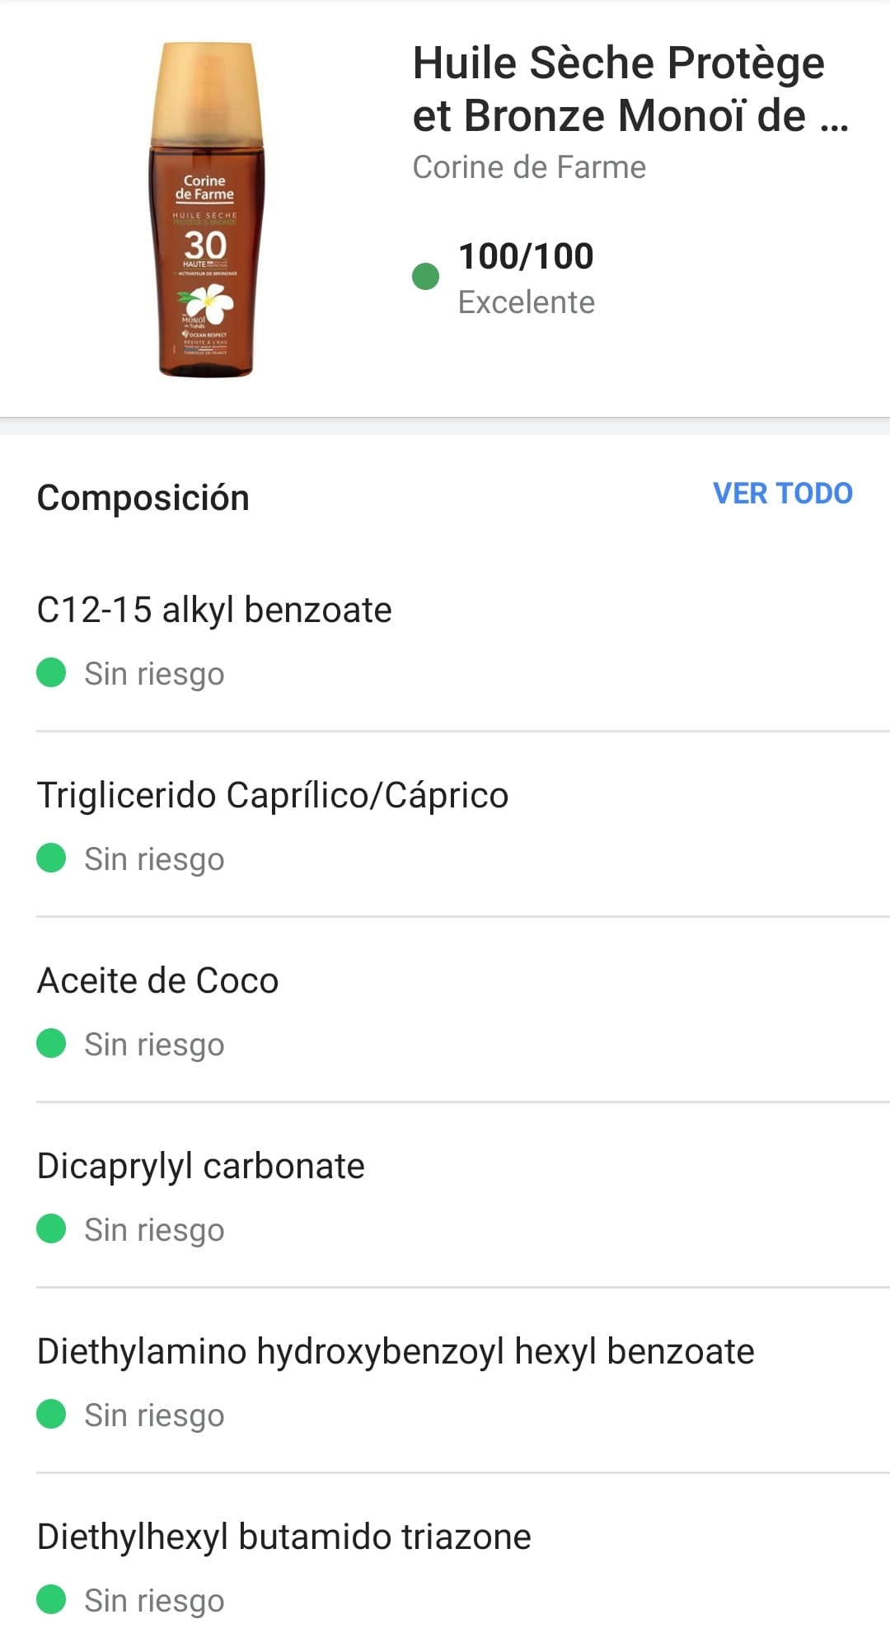Open Dicaprylyl carbonate ingredient details

tap(201, 1167)
